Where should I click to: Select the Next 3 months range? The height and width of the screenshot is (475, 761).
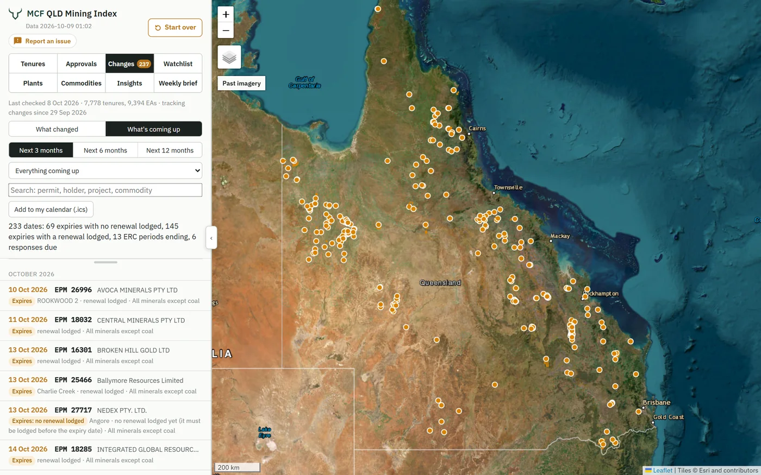click(x=41, y=150)
